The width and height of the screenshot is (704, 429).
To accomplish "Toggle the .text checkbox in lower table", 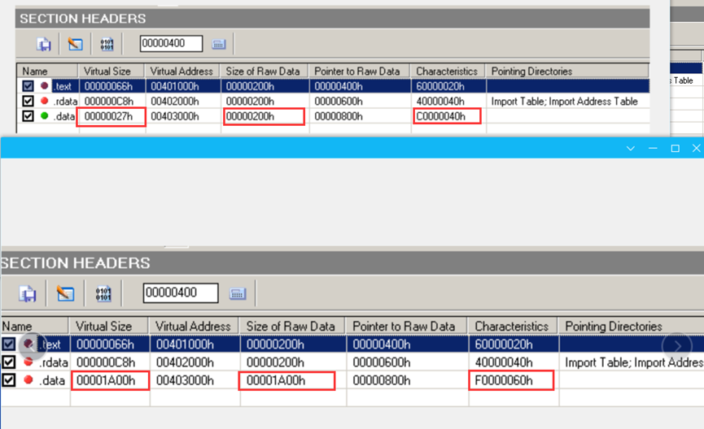I will 8,344.
